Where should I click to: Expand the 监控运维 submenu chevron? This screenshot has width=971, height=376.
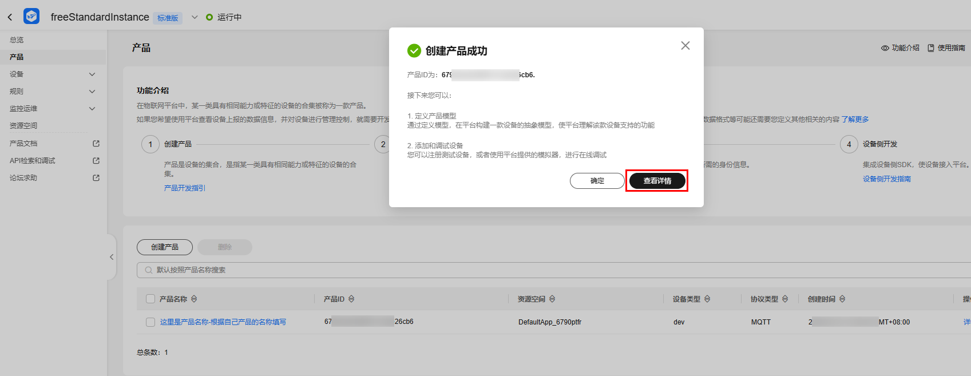[92, 109]
